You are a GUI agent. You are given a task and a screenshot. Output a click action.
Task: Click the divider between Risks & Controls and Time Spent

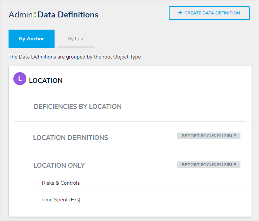[140, 191]
